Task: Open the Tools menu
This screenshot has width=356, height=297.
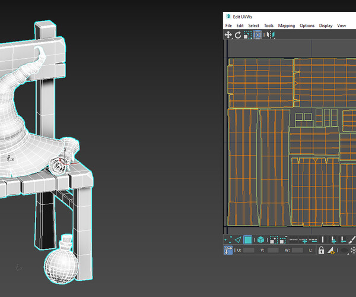Action: tap(269, 26)
